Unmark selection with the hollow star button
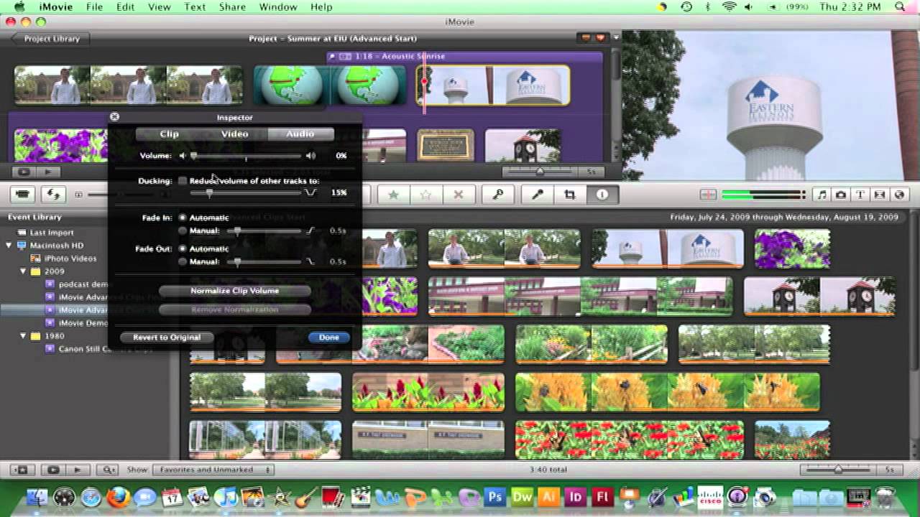 click(425, 195)
